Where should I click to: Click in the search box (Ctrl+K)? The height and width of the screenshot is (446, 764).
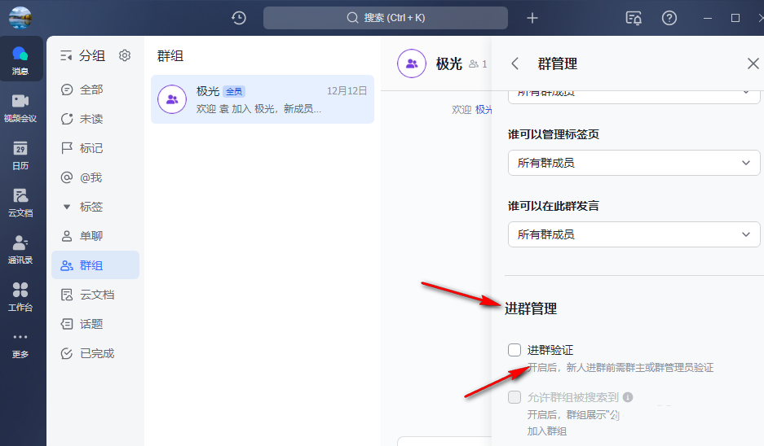click(386, 18)
